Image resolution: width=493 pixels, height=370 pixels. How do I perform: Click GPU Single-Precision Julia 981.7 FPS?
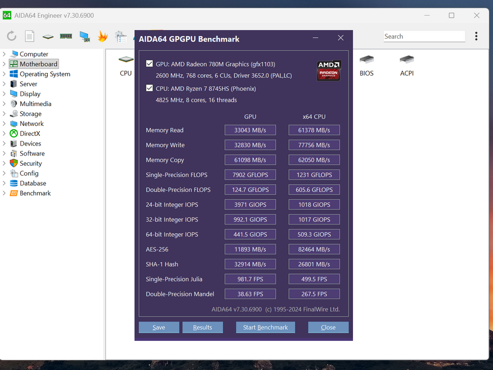click(x=250, y=279)
